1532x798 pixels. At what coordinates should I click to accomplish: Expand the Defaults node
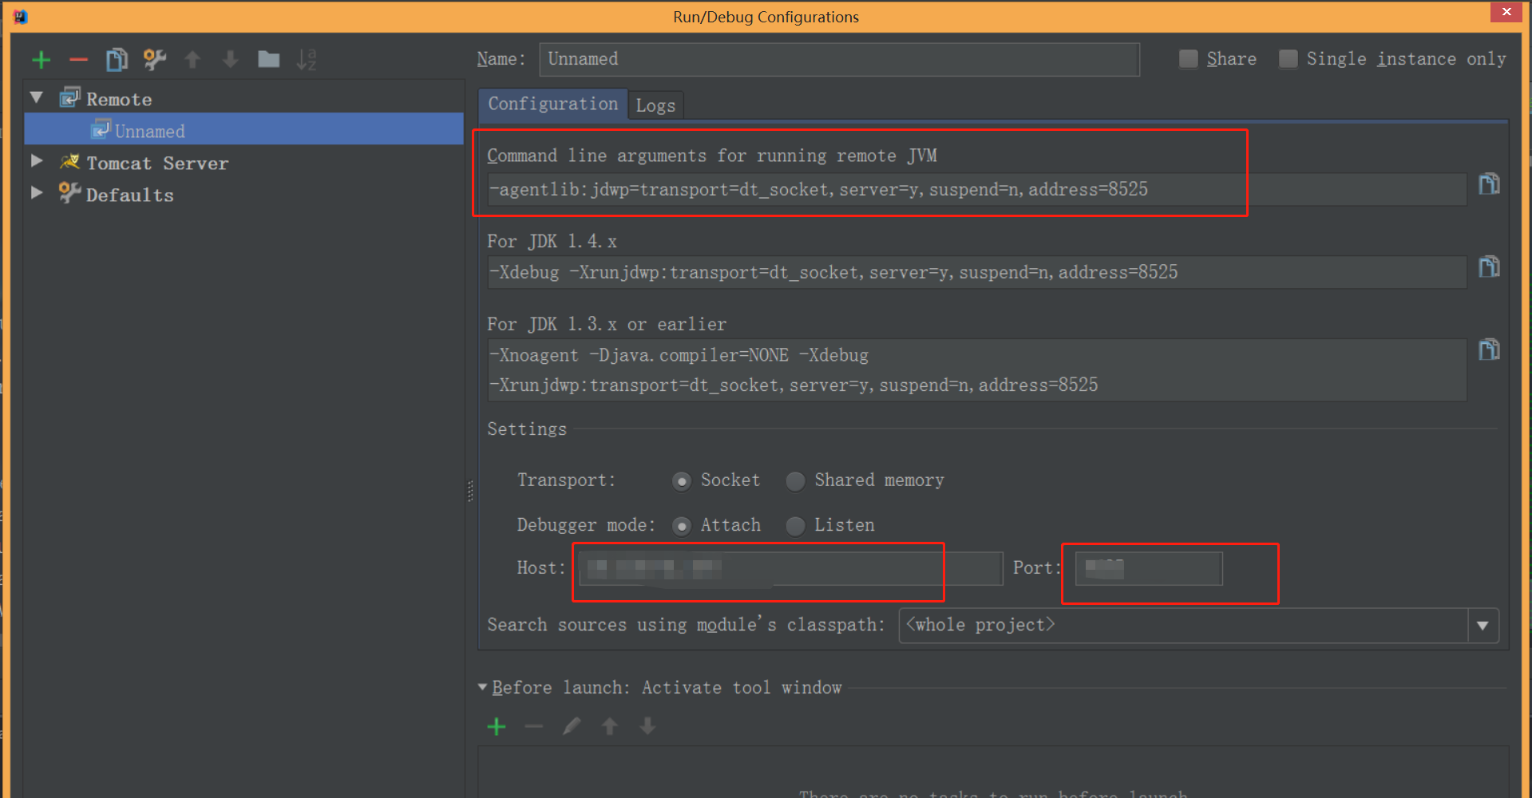[x=37, y=193]
